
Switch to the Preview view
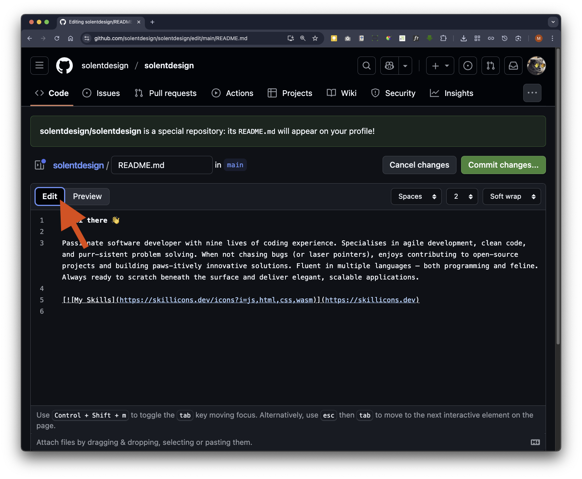click(87, 196)
